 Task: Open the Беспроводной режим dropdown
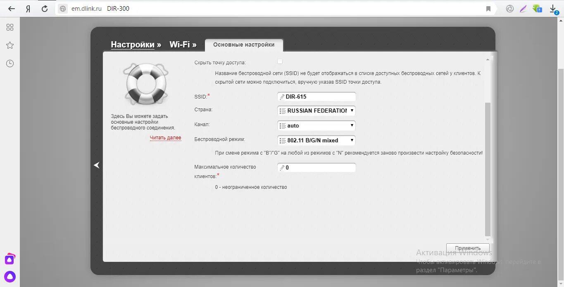(x=317, y=140)
